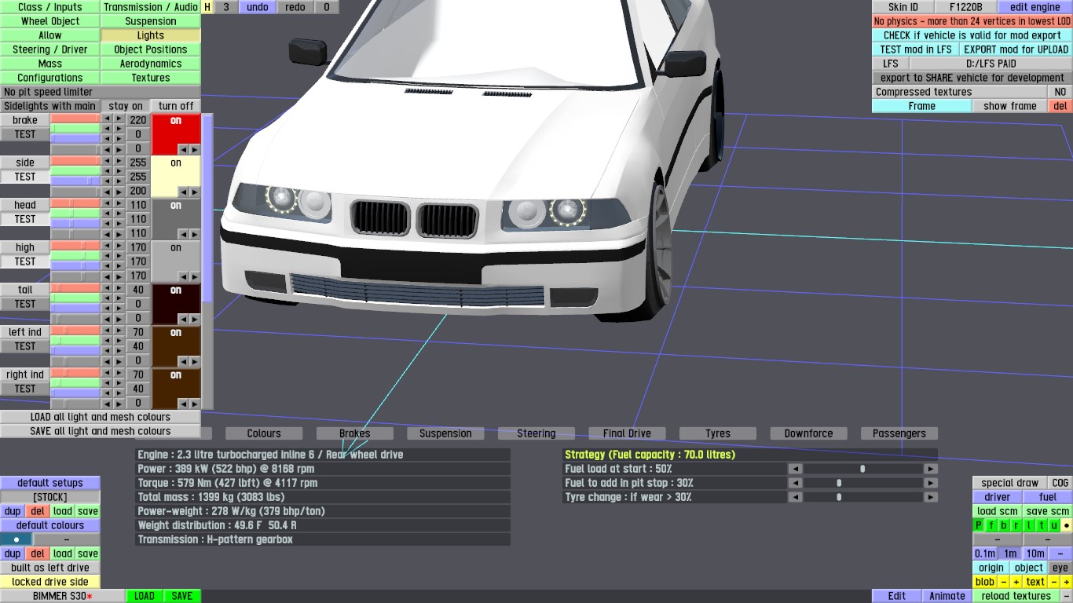The width and height of the screenshot is (1073, 603).
Task: Click the minus button next to blob
Action: coord(1004,582)
